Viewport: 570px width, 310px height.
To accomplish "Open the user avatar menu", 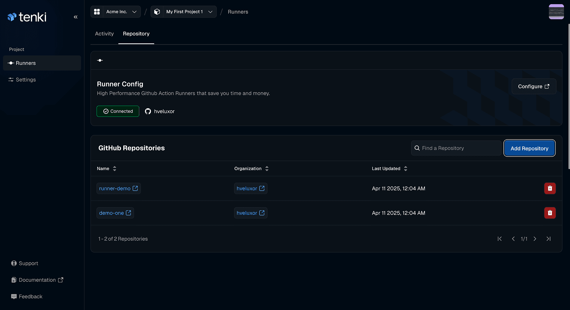I will tap(556, 12).
